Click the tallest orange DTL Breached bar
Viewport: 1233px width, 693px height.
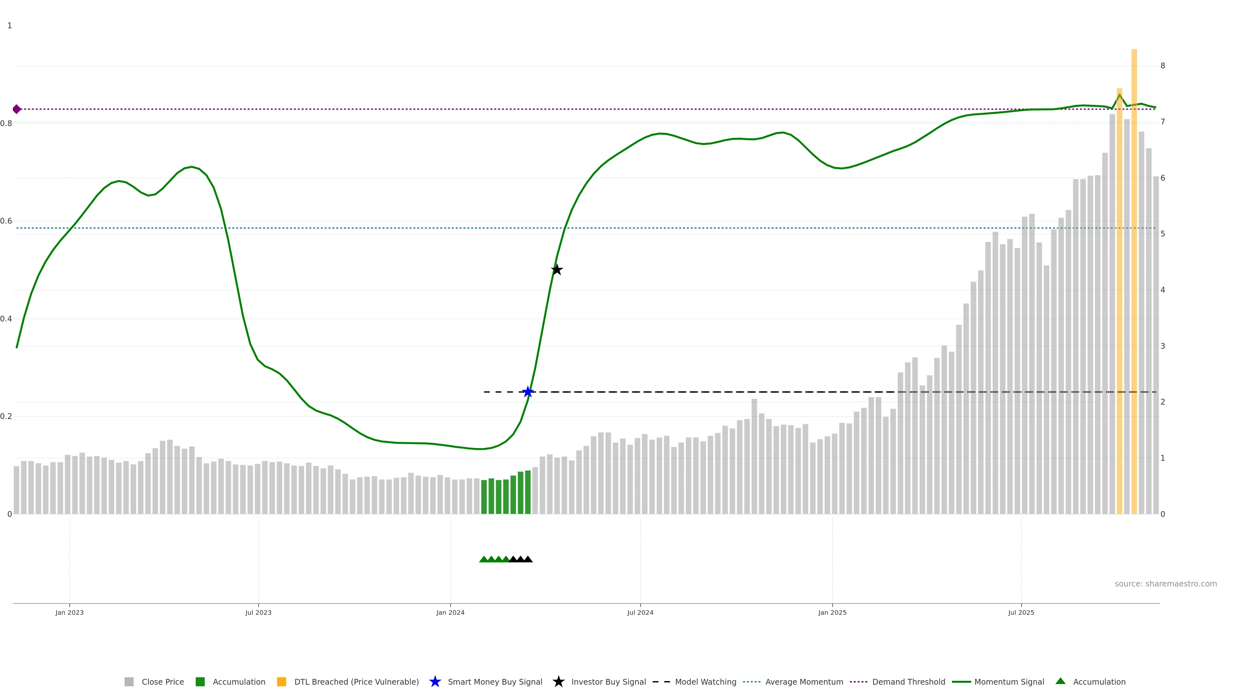[x=1134, y=287]
